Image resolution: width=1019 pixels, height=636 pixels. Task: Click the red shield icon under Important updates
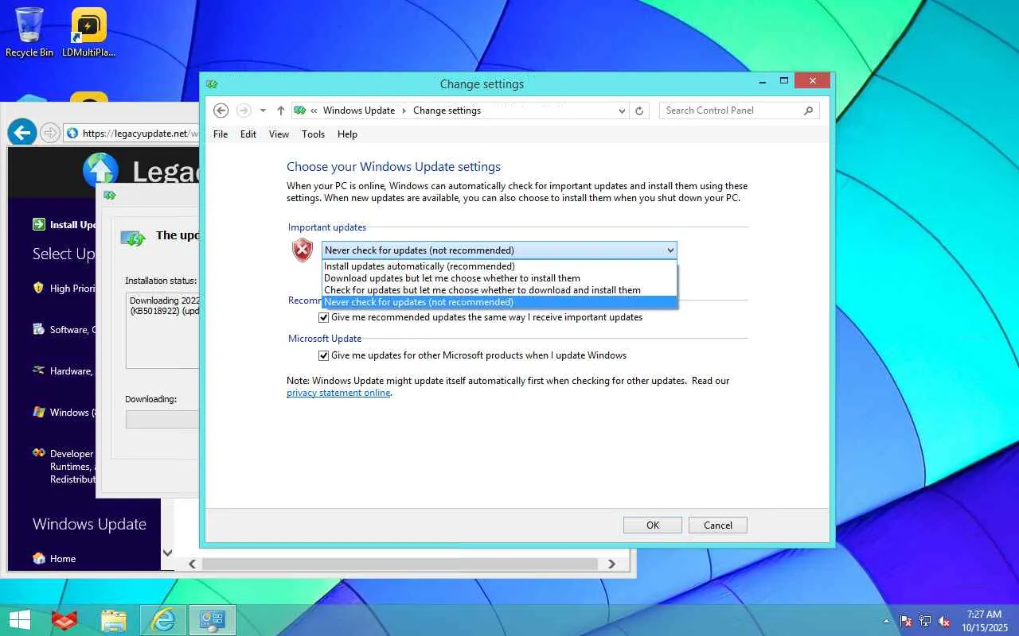303,250
